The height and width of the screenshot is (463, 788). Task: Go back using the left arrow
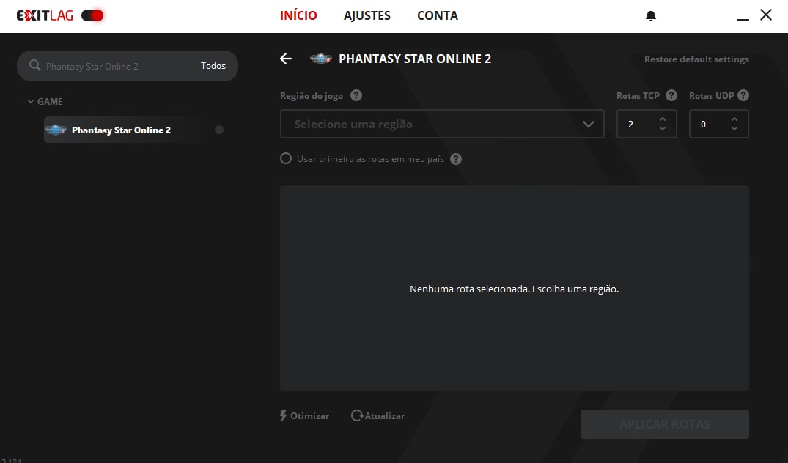pos(286,59)
